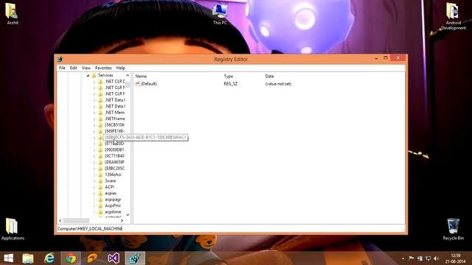Click the tree's vertical scrollbar thumb
472x265 pixels.
[128, 85]
